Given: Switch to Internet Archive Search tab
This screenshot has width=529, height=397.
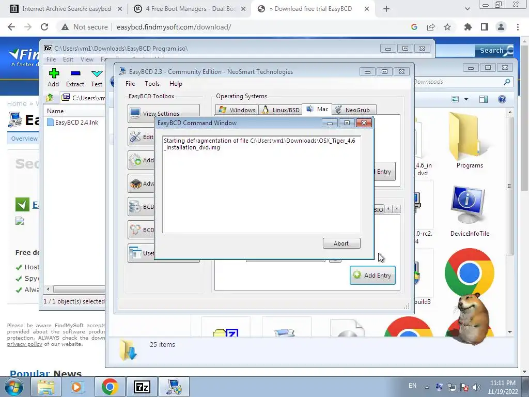Looking at the screenshot, I should pyautogui.click(x=66, y=9).
